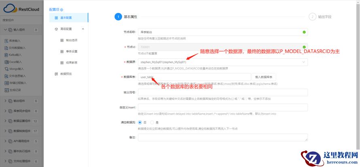Click the folder icon of API调用组件

point(11,141)
